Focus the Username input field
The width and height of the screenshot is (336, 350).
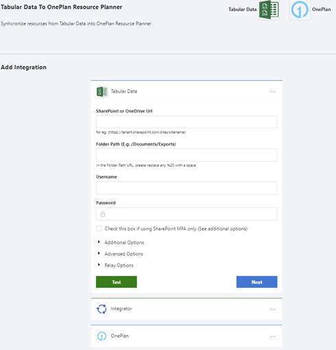point(187,188)
